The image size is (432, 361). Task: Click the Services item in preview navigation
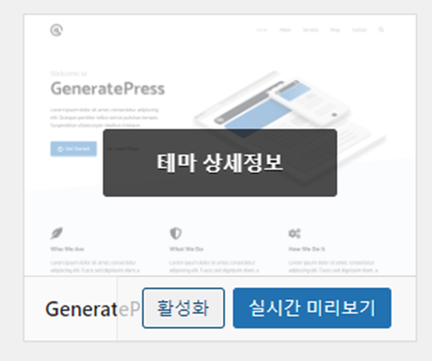(x=311, y=30)
